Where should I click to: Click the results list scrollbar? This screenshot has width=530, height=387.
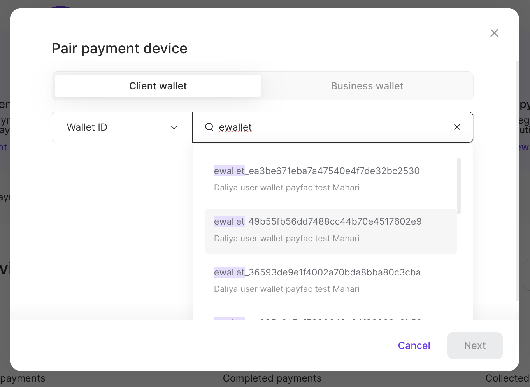pos(458,185)
